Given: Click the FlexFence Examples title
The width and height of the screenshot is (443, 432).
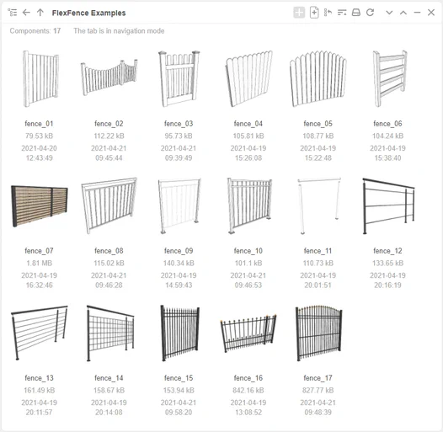Looking at the screenshot, I should pyautogui.click(x=88, y=13).
